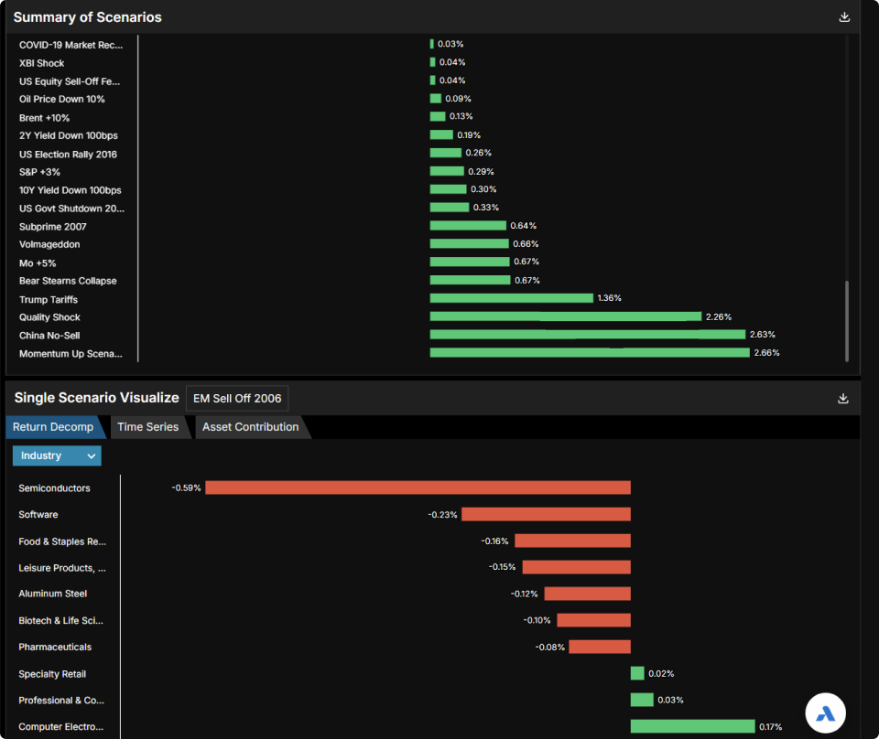Select the Brent +10% scenario label
The height and width of the screenshot is (739, 879).
point(44,118)
